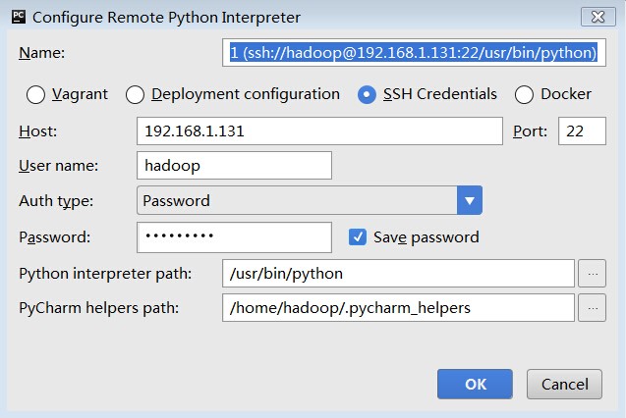Screen dimensions: 626x418
Task: Click the Name: label
Action: pyautogui.click(x=42, y=53)
